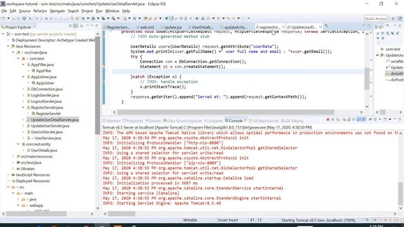Click the Project Explorer vertical scrollbar
This screenshot has height=227, width=404.
pyautogui.click(x=98, y=85)
